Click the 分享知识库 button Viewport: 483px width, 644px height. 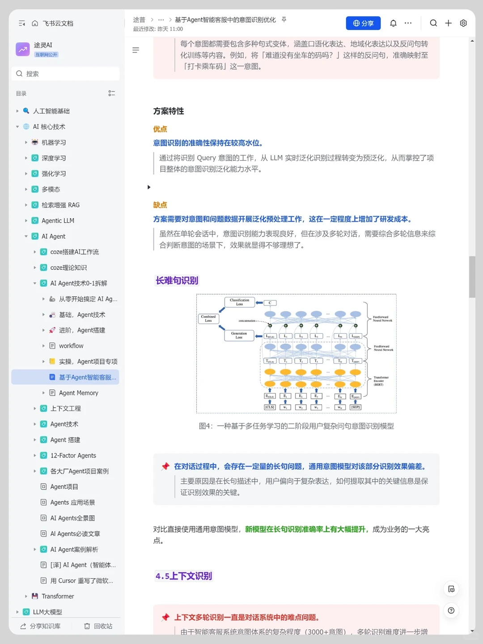click(x=41, y=626)
